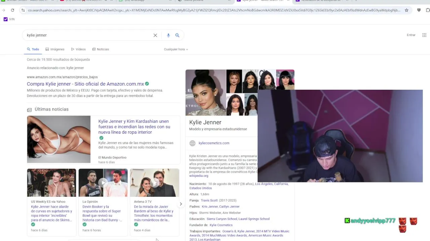Click the browser reload button
Viewport: 430px width, 241px height.
click(x=12, y=10)
